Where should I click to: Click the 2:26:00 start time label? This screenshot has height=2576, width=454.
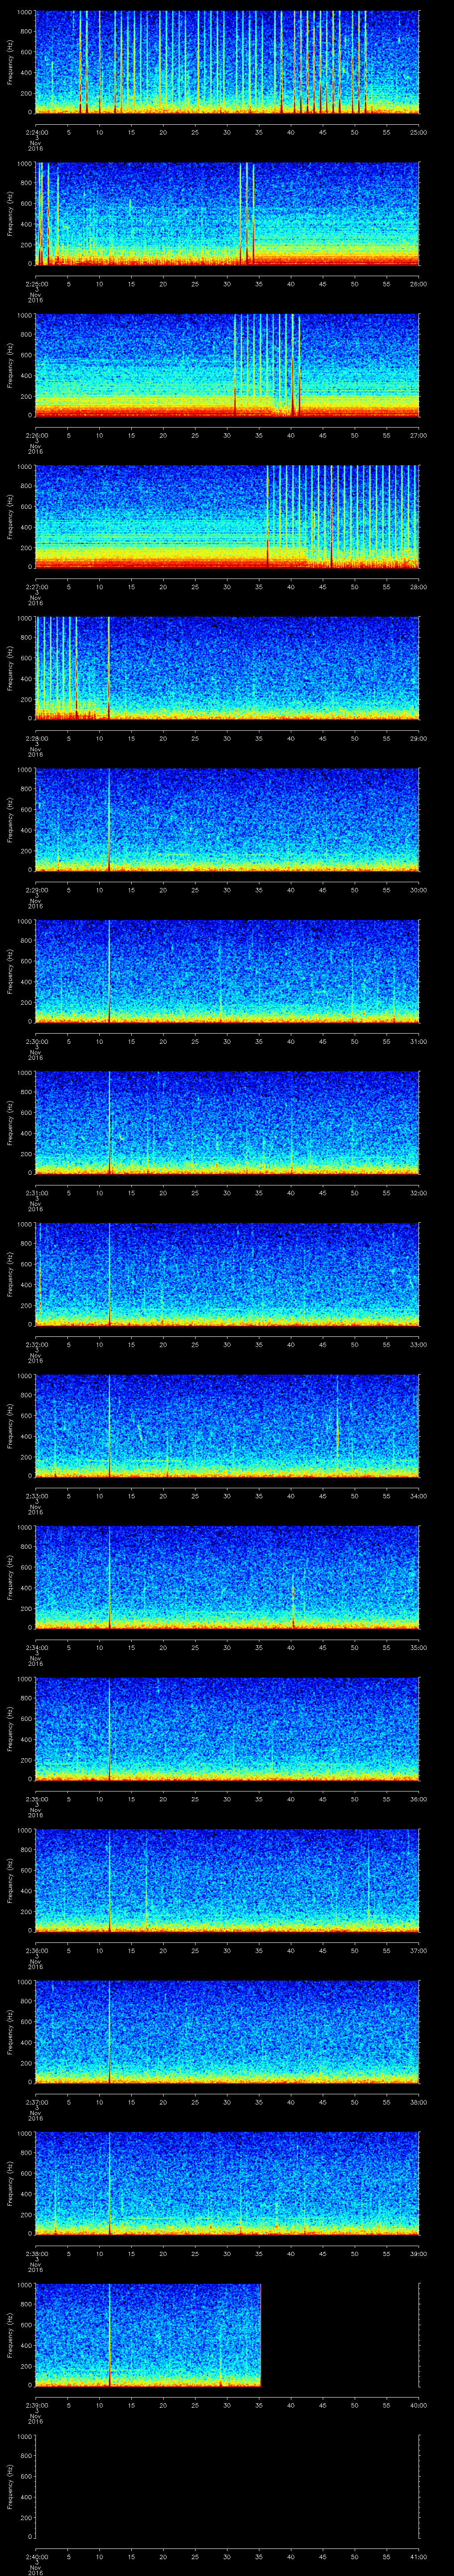(36, 435)
